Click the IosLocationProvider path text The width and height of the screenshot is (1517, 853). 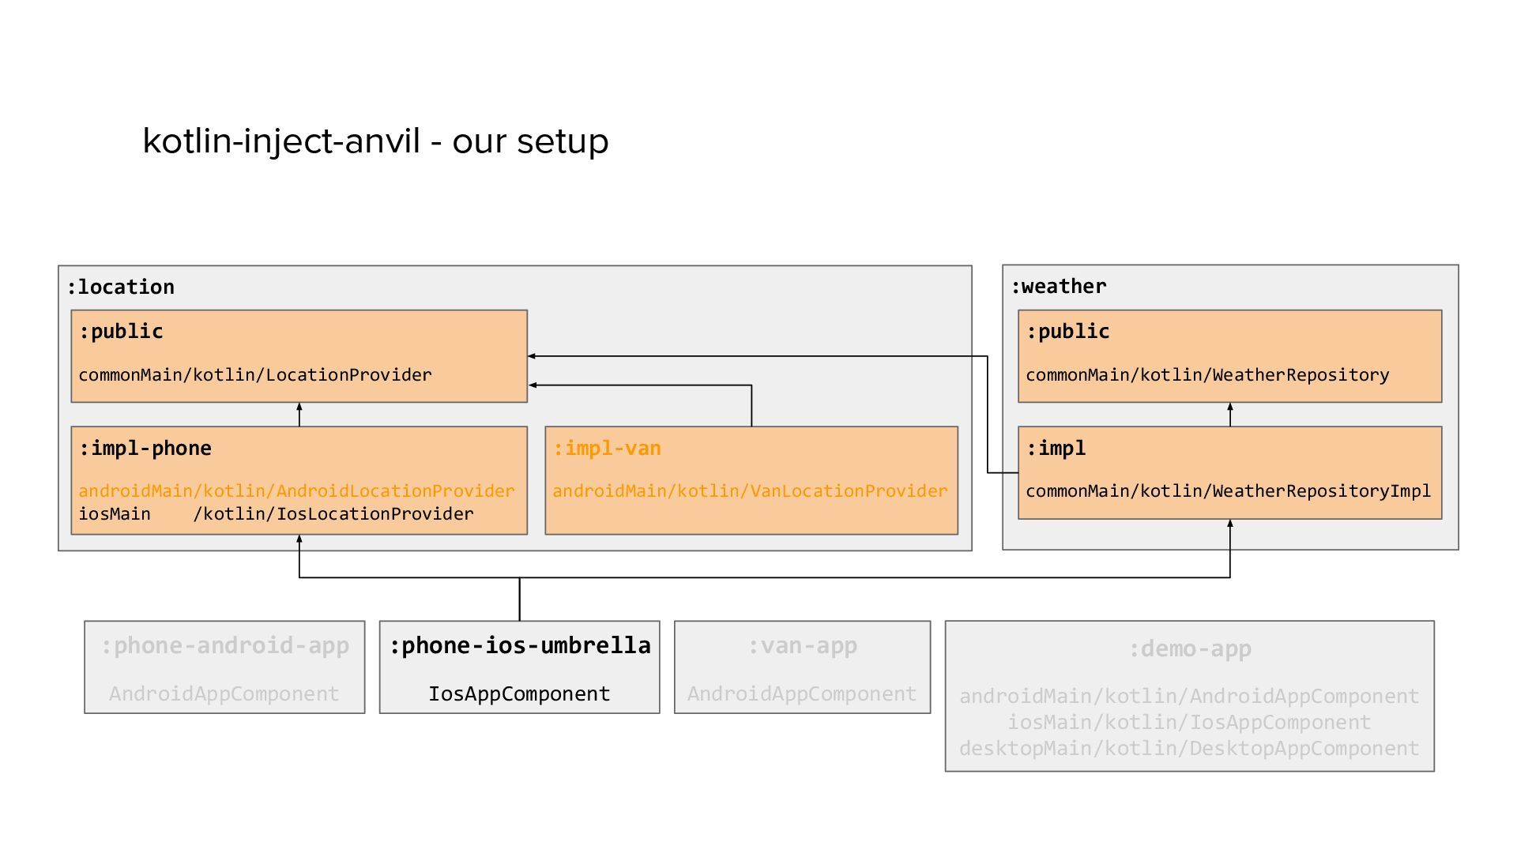click(276, 514)
